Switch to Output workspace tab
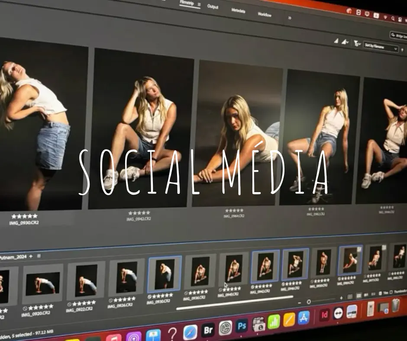This screenshot has width=407, height=341. 213,6
